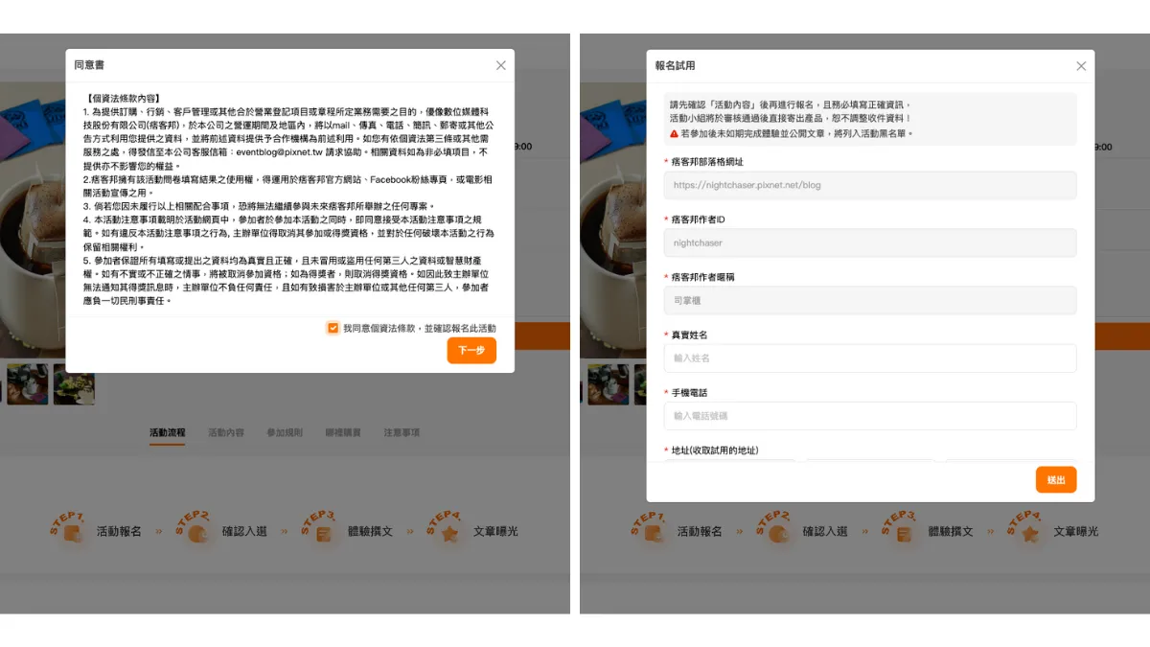Open the 活動內容 tab

click(226, 433)
